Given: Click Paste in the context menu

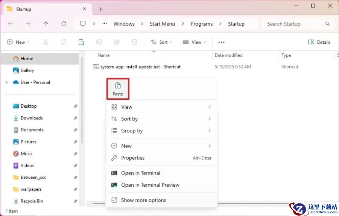Looking at the screenshot, I should tap(118, 89).
